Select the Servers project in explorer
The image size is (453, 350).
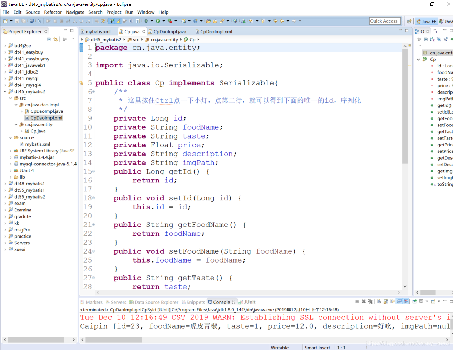pyautogui.click(x=22, y=243)
